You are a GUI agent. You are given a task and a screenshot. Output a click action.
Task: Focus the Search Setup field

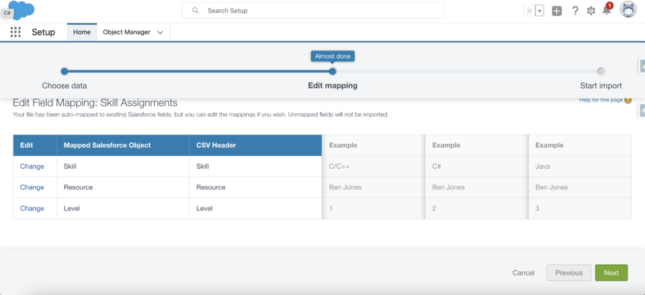click(x=313, y=11)
